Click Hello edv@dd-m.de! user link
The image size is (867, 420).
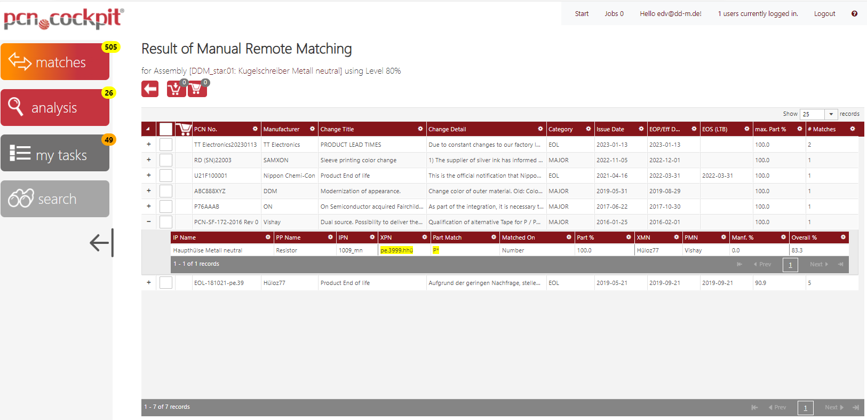point(671,14)
